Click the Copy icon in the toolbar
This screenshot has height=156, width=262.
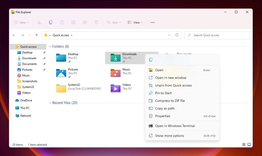51,22
